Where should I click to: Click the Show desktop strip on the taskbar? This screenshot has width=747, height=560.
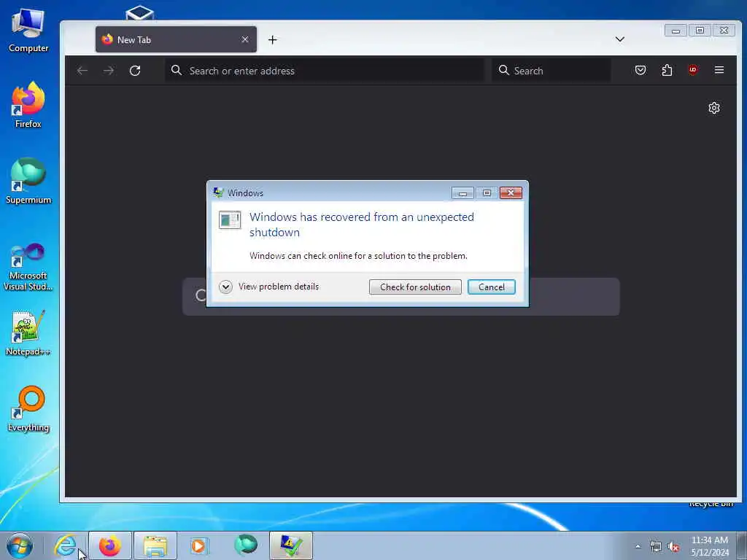coord(743,545)
